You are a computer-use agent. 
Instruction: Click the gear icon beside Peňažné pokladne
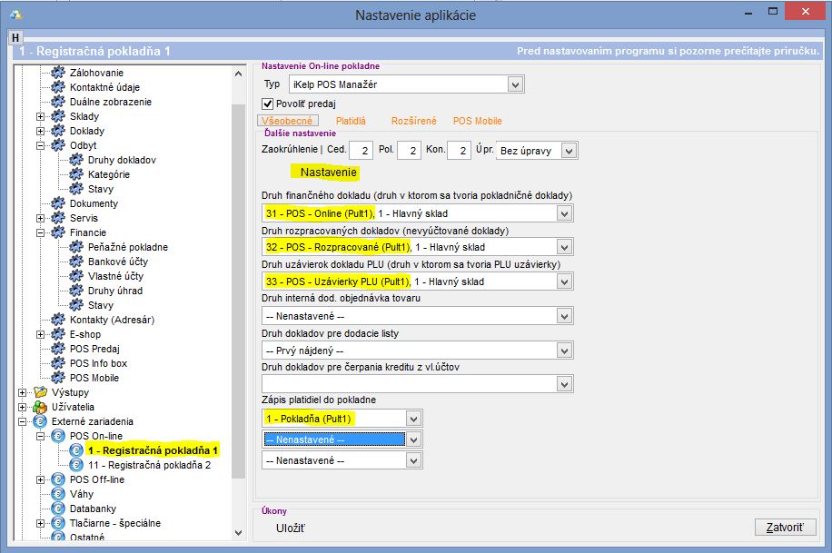(x=77, y=247)
